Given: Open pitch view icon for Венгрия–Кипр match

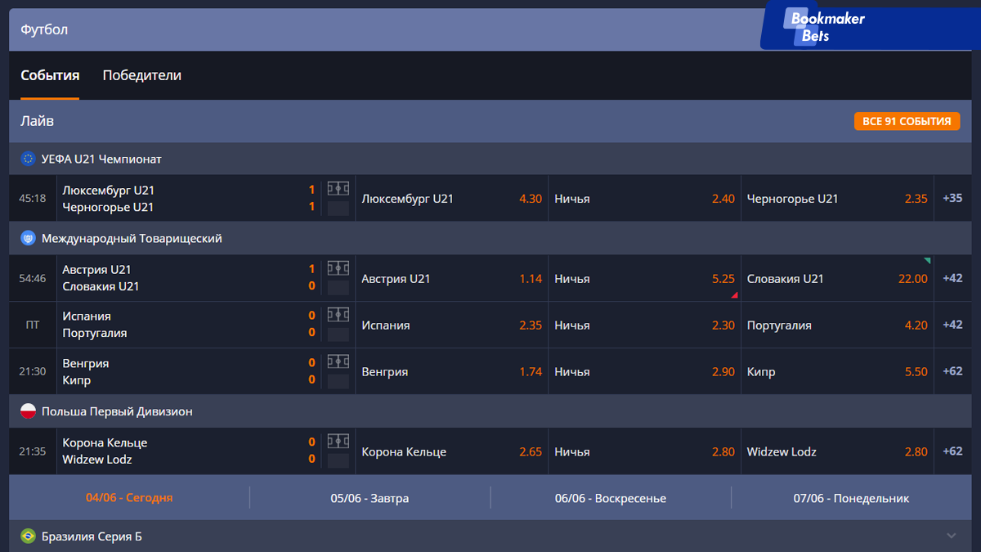Looking at the screenshot, I should tap(338, 361).
